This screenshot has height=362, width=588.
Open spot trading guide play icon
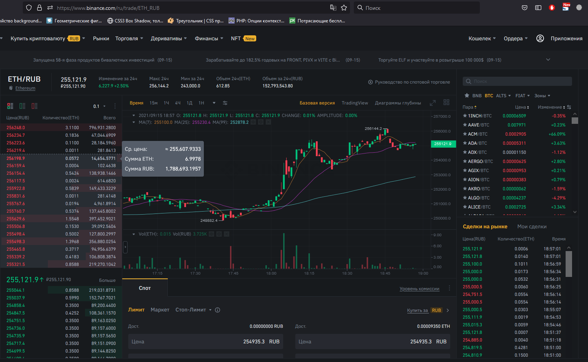370,82
